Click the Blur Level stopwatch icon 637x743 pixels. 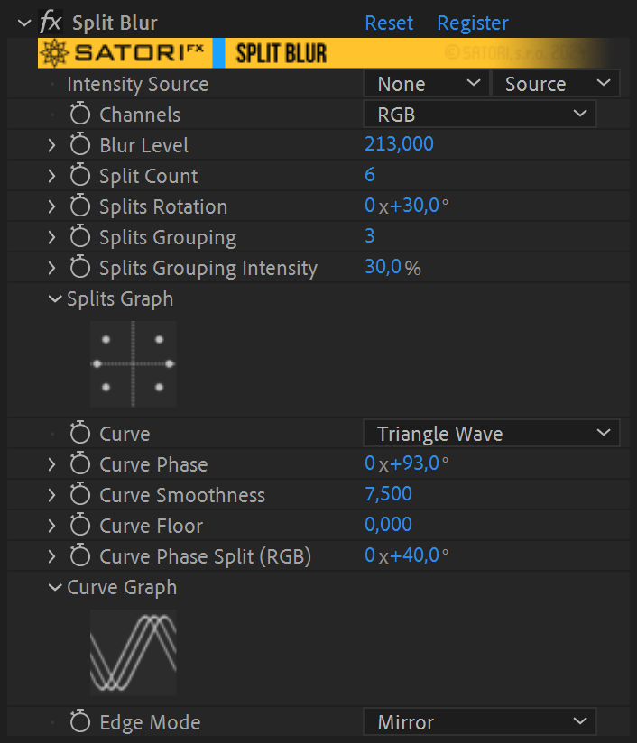tap(79, 144)
